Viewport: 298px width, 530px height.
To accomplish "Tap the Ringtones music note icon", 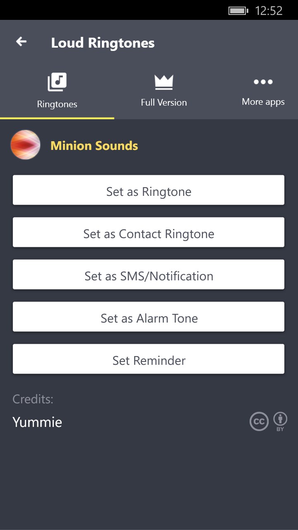I will click(x=57, y=82).
